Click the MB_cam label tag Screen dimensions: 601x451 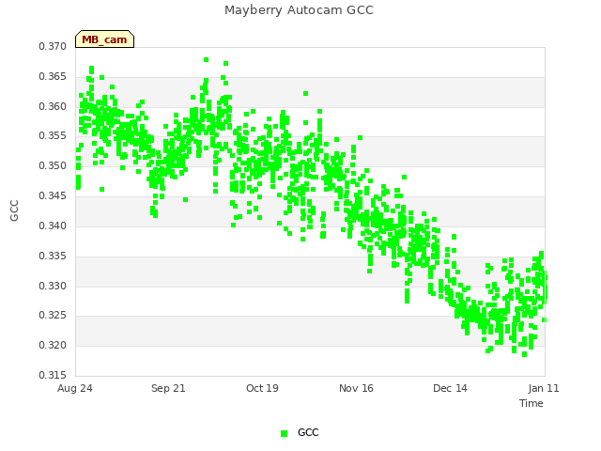point(104,39)
